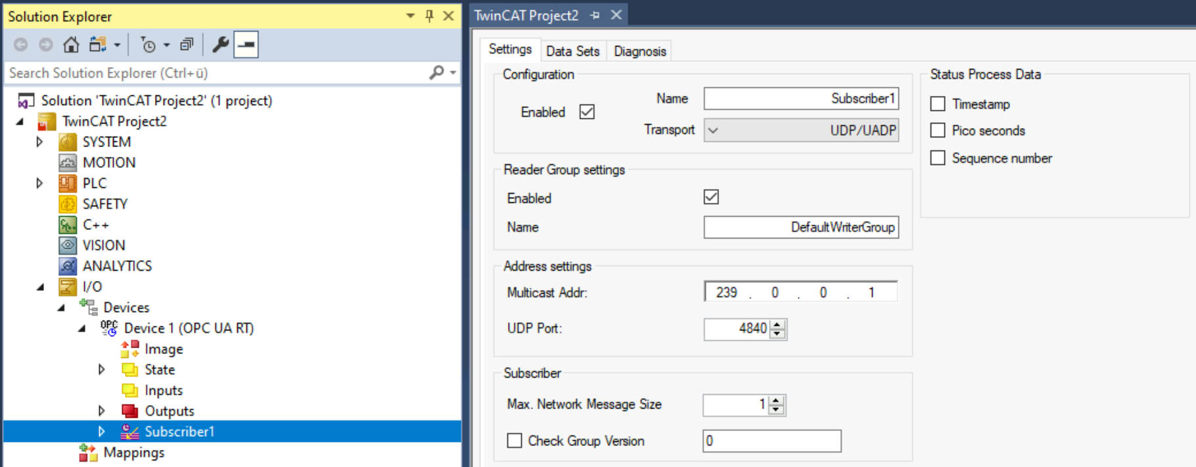
Task: Select Subscriber1 in the tree
Action: click(179, 432)
